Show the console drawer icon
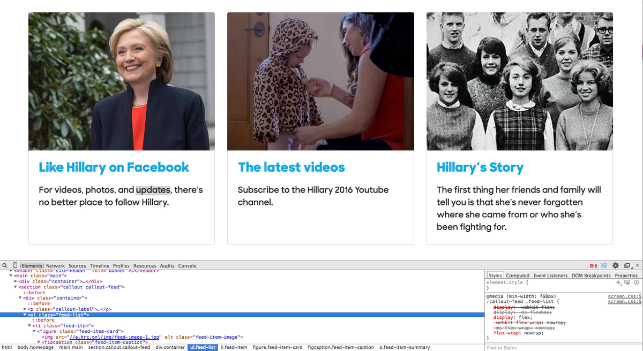This screenshot has width=643, height=351. pos(604,266)
